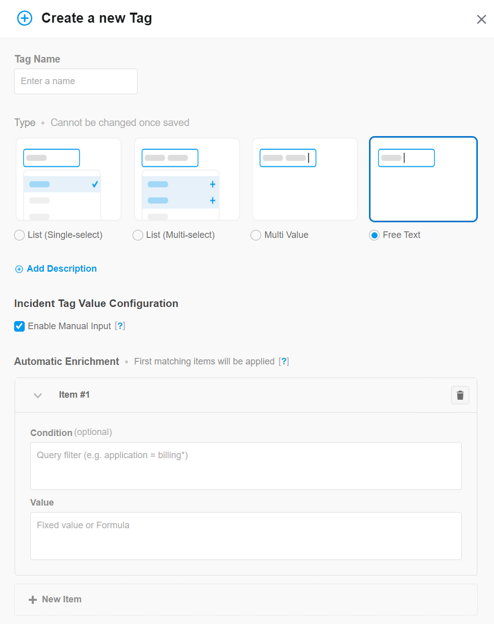Viewport: 494px width, 624px height.
Task: Click the List (Single-select) preview card
Action: (x=68, y=179)
